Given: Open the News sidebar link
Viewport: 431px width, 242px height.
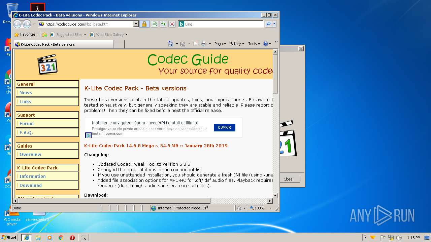Looking at the screenshot, I should coord(26,92).
